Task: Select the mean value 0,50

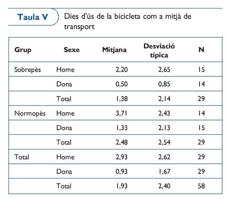Action: pyautogui.click(x=120, y=84)
